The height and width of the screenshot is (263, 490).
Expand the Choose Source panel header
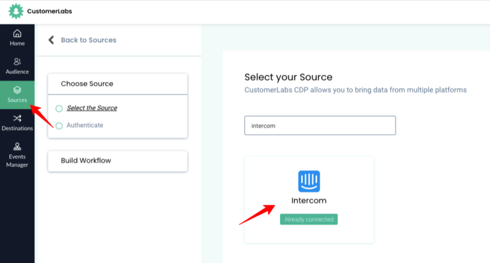click(117, 84)
